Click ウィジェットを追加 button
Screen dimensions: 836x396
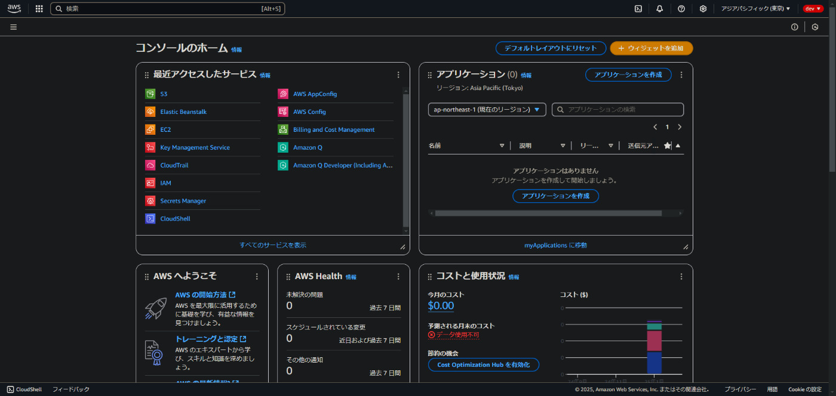651,48
